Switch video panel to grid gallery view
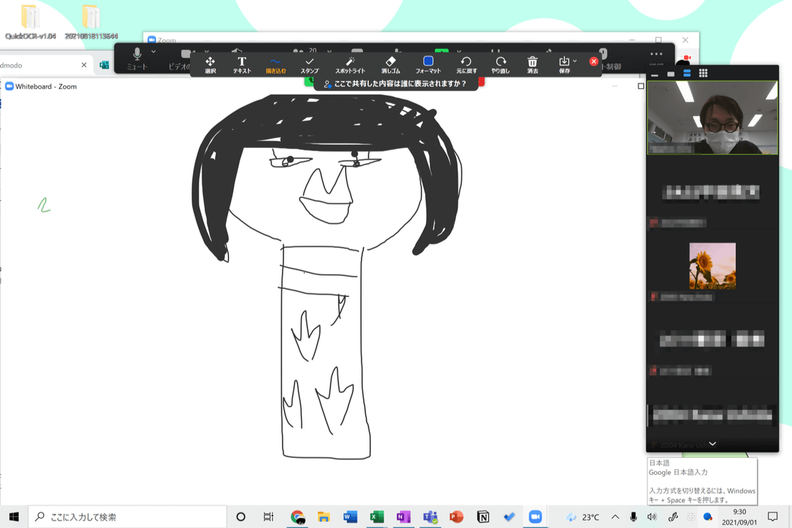The height and width of the screenshot is (528, 792). pyautogui.click(x=704, y=74)
